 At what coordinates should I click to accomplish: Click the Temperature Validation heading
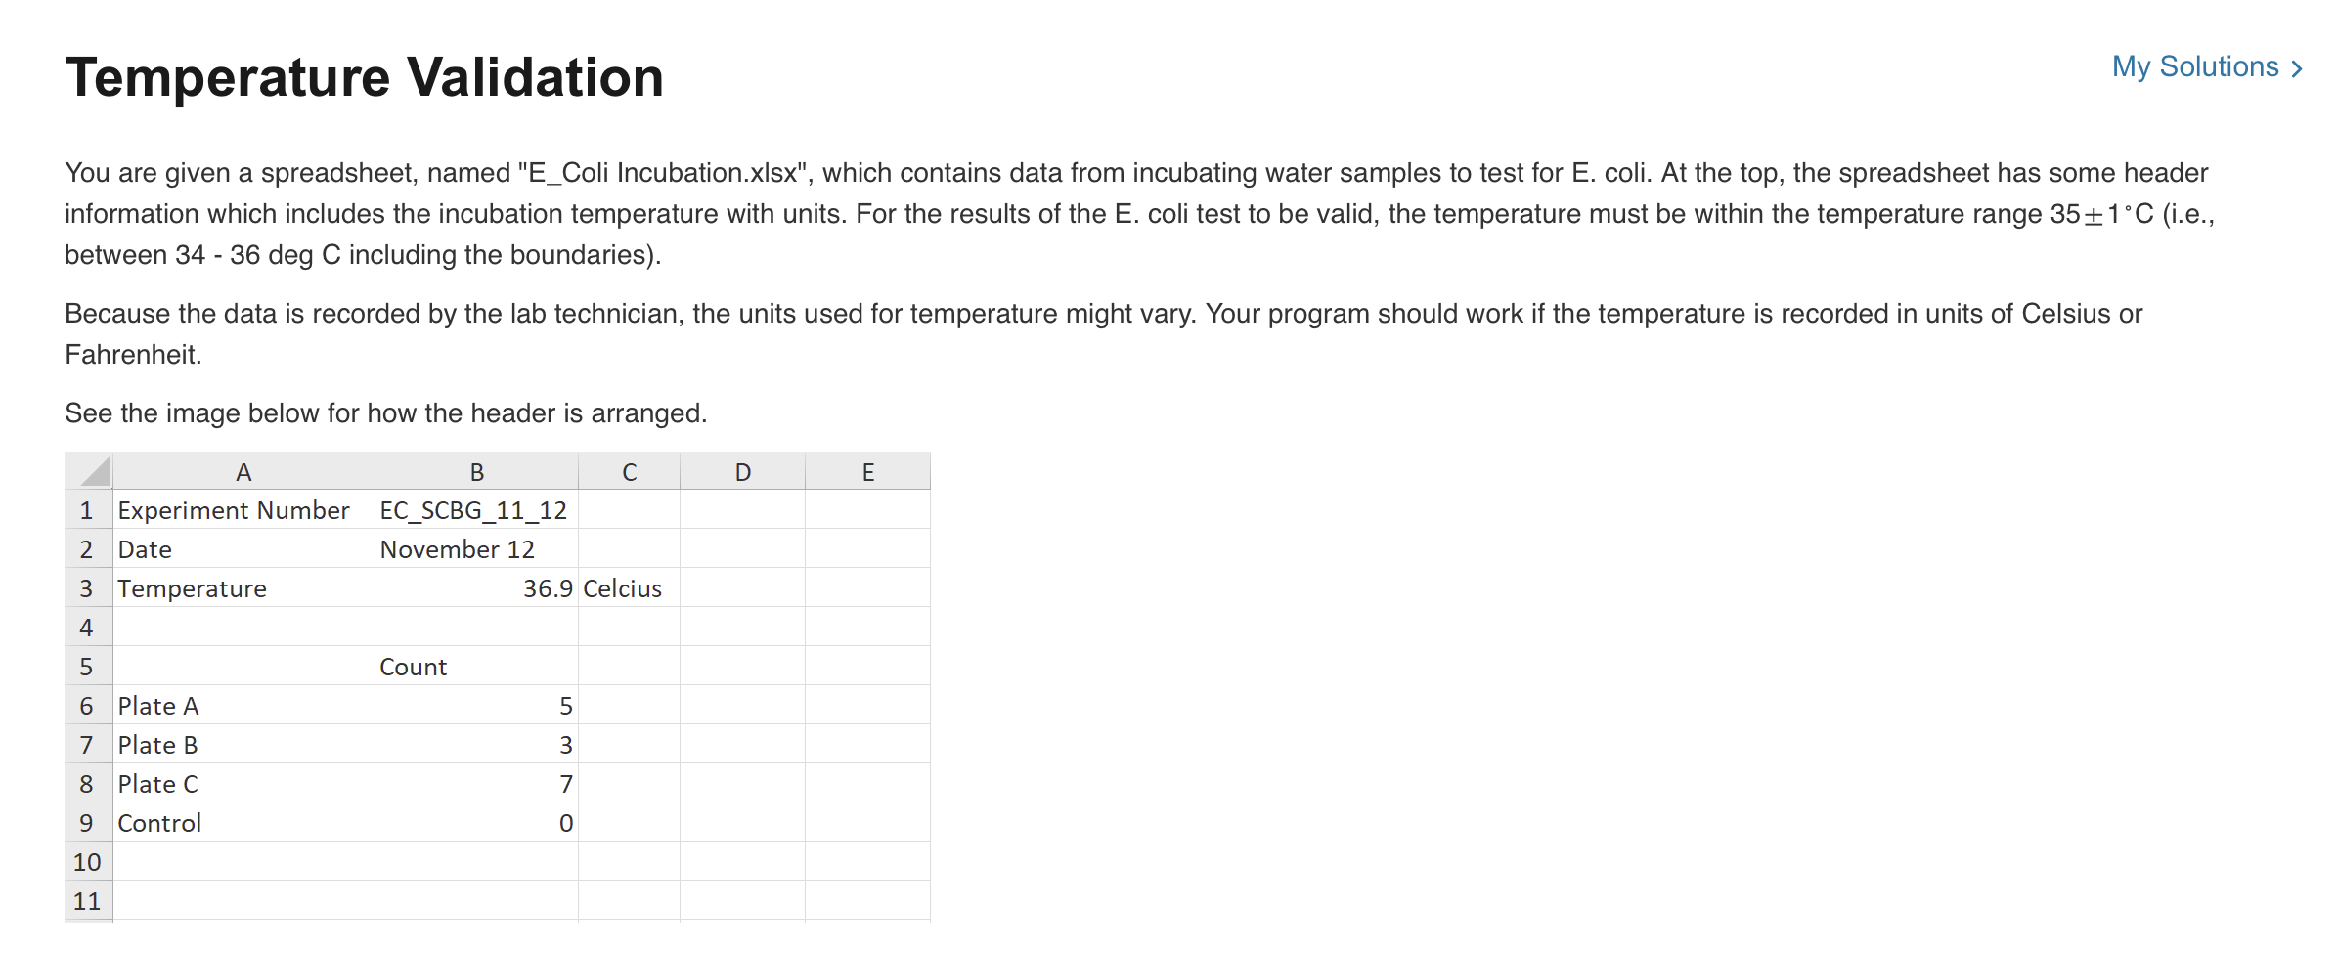(x=364, y=77)
